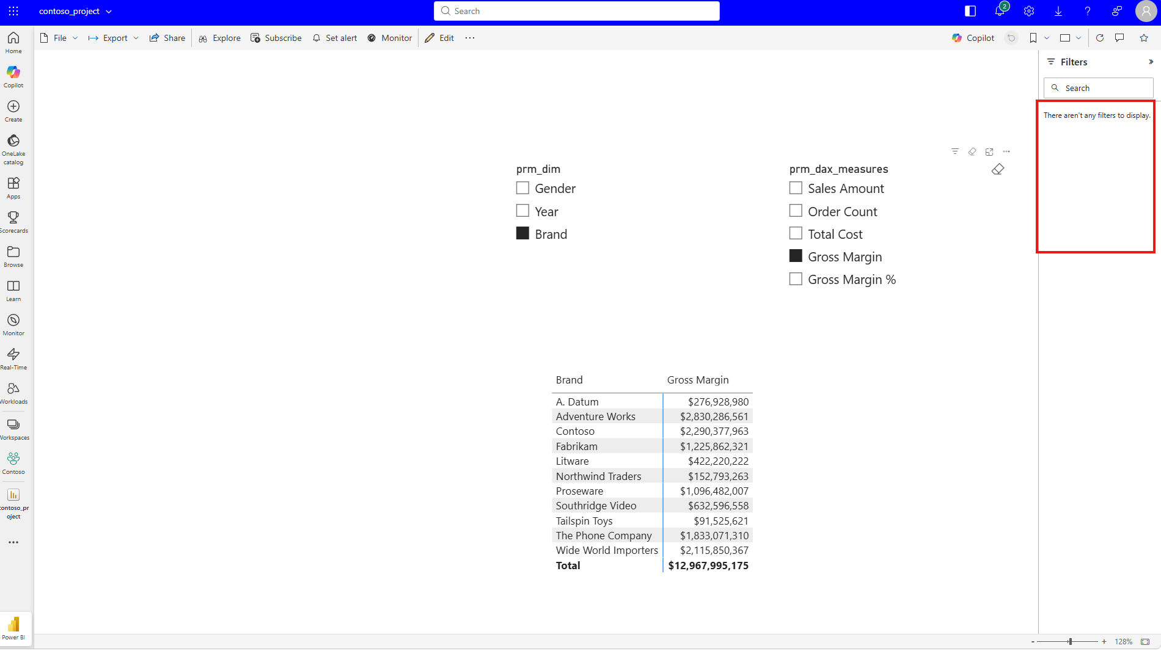Check the Gender checkbox
Viewport: 1161px width, 651px height.
(522, 188)
